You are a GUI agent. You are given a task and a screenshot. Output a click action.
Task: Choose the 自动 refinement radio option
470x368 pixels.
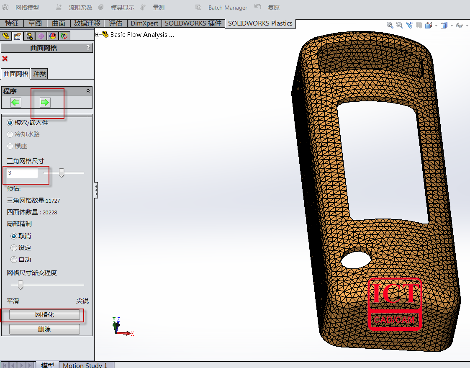click(14, 260)
